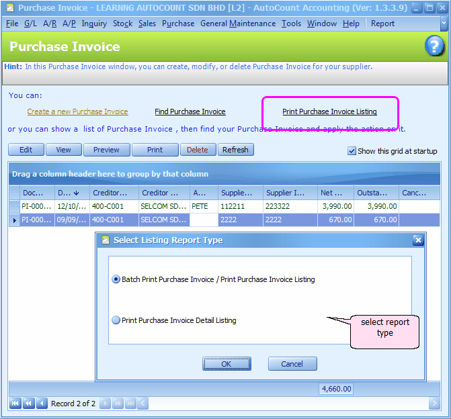Image resolution: width=451 pixels, height=419 pixels.
Task: Click the Net ... column header
Action: (x=335, y=193)
